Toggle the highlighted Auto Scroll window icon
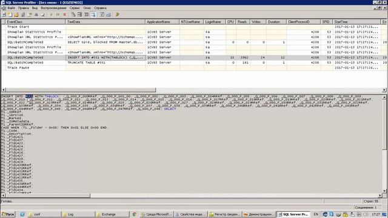The height and width of the screenshot is (218, 388). click(x=93, y=15)
